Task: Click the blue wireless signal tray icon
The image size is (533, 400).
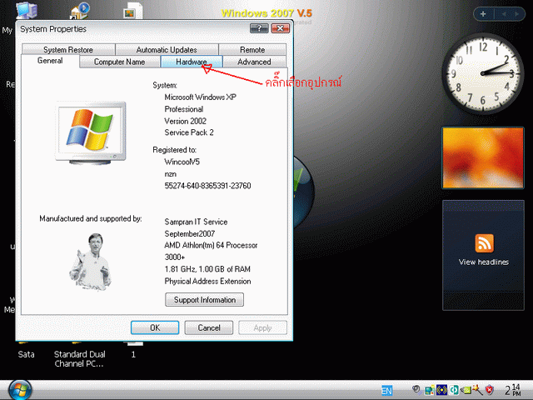Action: tap(441, 390)
